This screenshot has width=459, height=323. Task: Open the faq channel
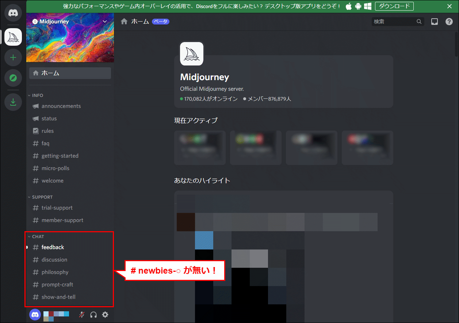point(70,143)
